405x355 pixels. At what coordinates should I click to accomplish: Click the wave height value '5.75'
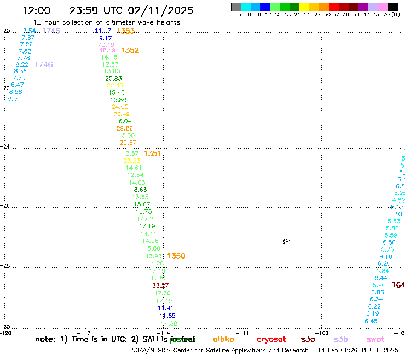(x=387, y=250)
